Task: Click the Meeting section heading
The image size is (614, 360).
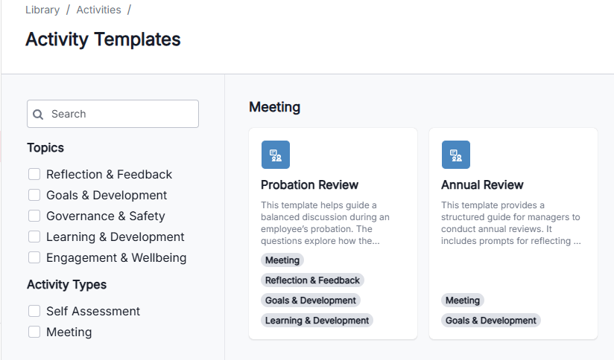Action: [274, 106]
